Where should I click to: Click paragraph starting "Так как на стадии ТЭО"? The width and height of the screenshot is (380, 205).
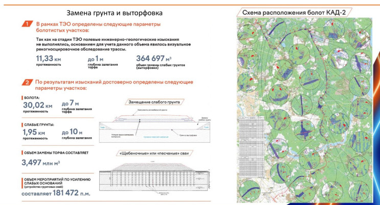coord(114,44)
